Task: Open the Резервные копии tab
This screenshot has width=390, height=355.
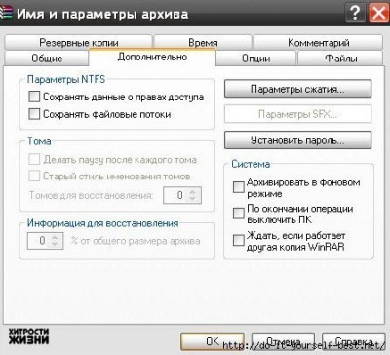Action: (x=79, y=42)
